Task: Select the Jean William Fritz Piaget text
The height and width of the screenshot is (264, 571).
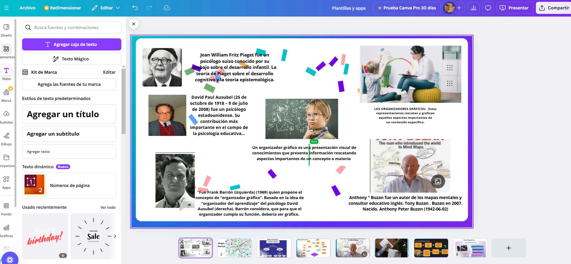Action: pos(235,67)
